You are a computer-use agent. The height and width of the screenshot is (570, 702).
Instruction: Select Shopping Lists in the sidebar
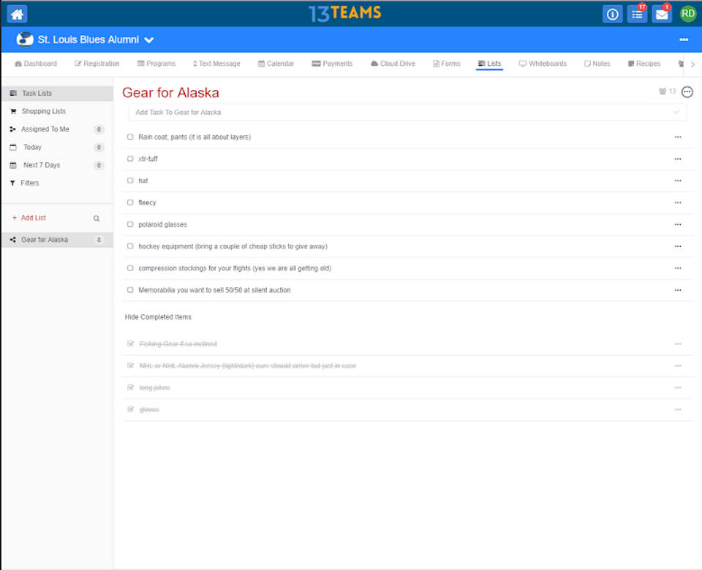coord(43,111)
